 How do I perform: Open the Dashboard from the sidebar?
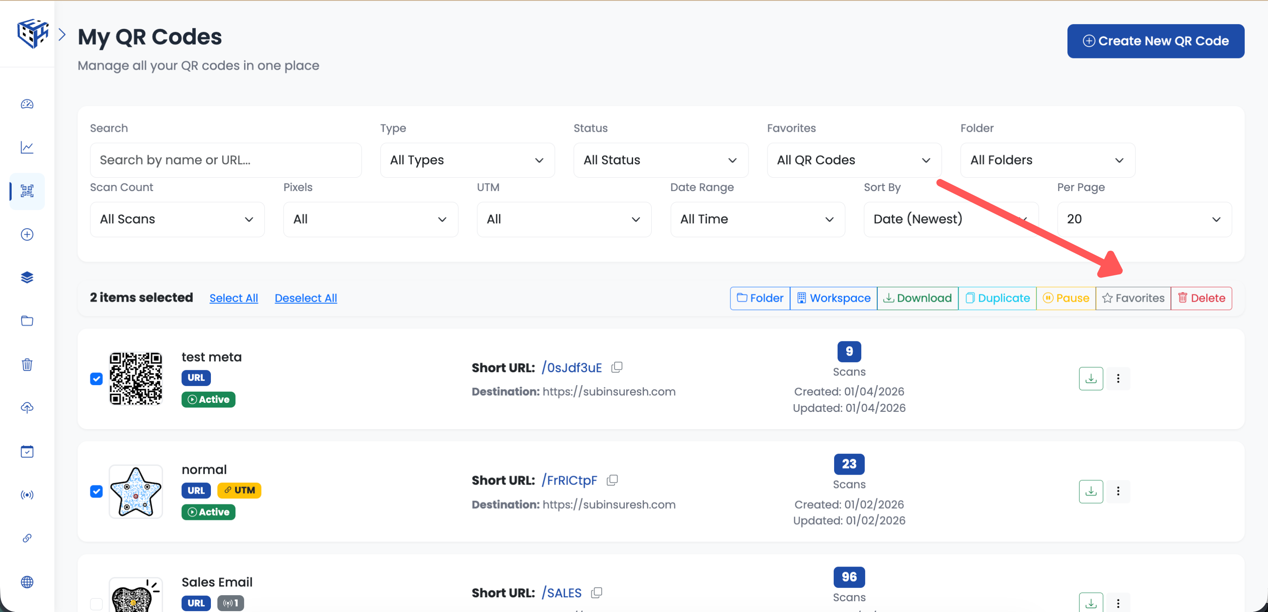(27, 104)
